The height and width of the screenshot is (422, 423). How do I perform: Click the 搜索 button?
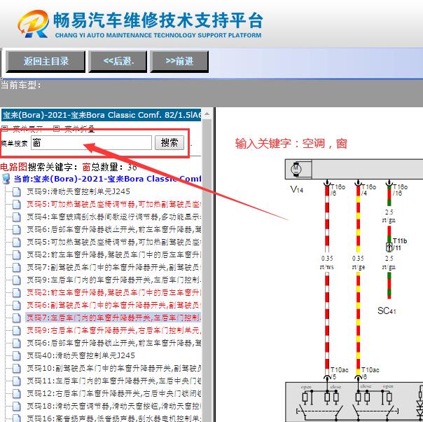pyautogui.click(x=169, y=142)
